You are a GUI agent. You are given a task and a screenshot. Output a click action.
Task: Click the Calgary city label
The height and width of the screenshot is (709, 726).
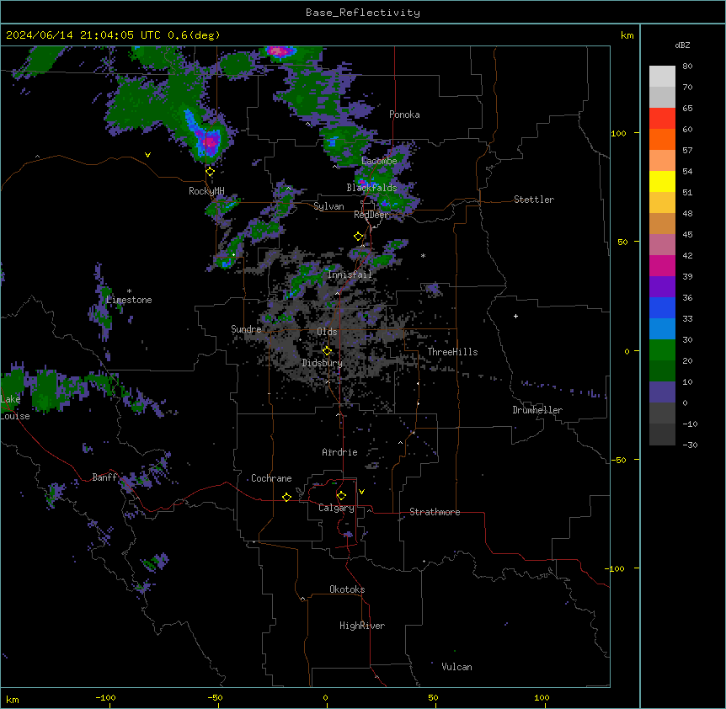click(x=337, y=508)
